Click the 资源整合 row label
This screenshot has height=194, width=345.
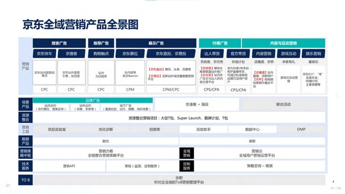pyautogui.click(x=25, y=117)
